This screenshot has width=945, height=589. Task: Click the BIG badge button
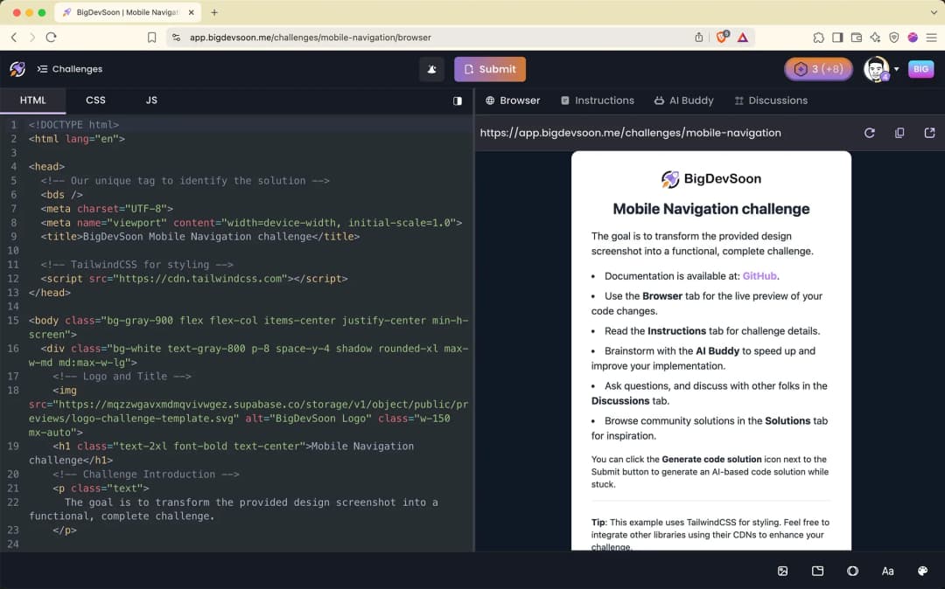point(920,69)
